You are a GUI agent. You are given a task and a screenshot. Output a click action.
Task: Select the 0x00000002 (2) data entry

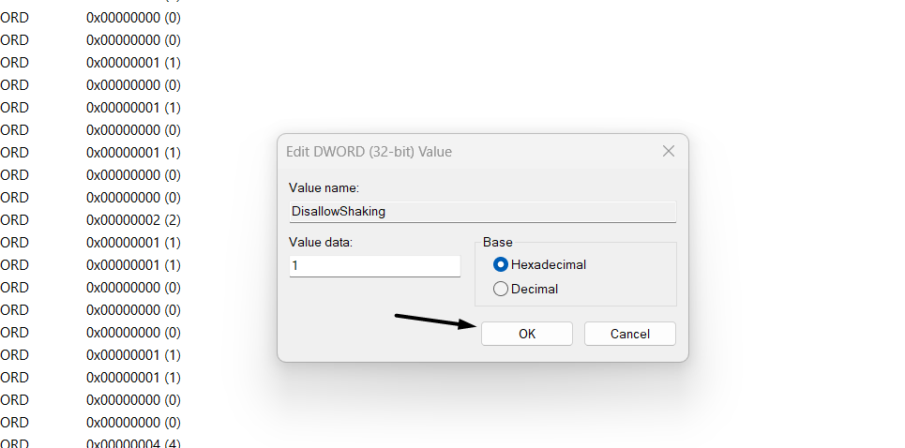(133, 220)
